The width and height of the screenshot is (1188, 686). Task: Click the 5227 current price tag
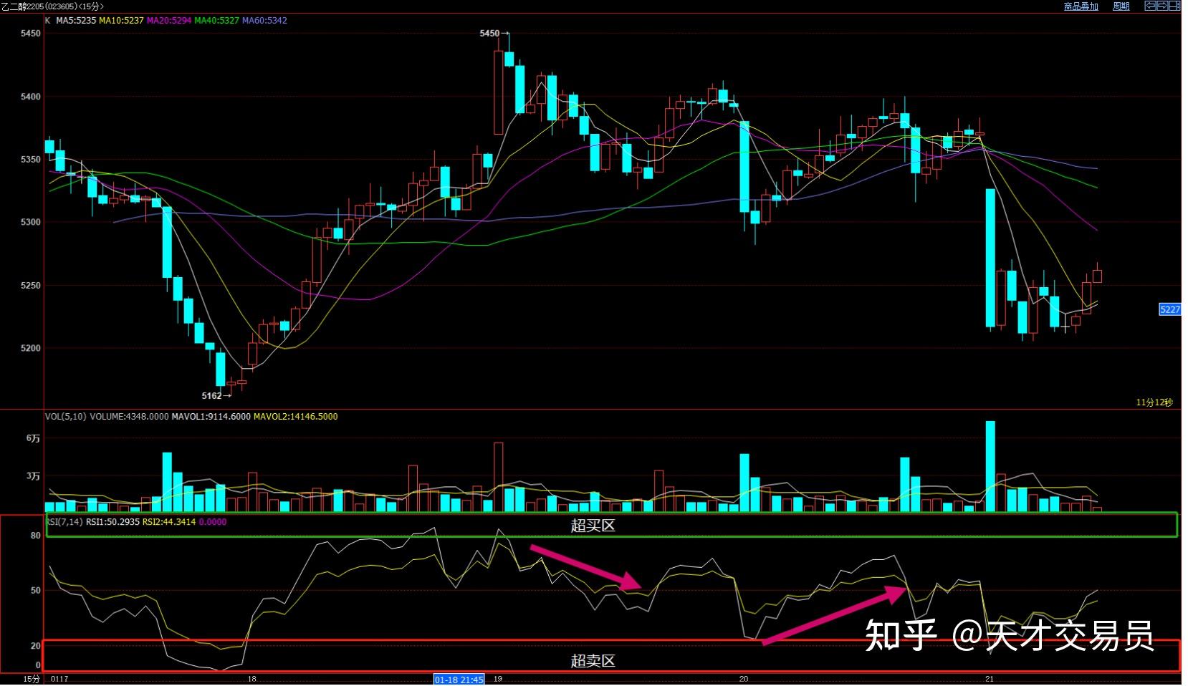pos(1170,309)
